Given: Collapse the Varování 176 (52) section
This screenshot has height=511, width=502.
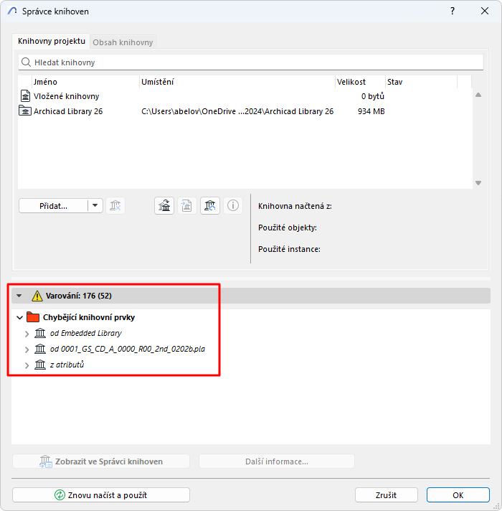Looking at the screenshot, I should [x=19, y=296].
